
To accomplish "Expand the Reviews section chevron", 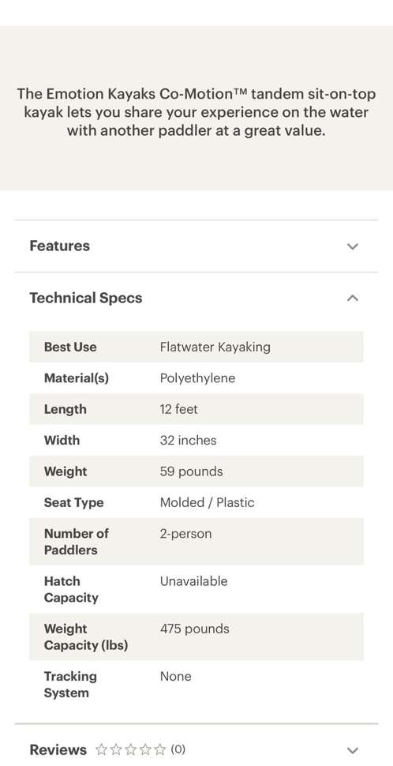I will coord(353,750).
